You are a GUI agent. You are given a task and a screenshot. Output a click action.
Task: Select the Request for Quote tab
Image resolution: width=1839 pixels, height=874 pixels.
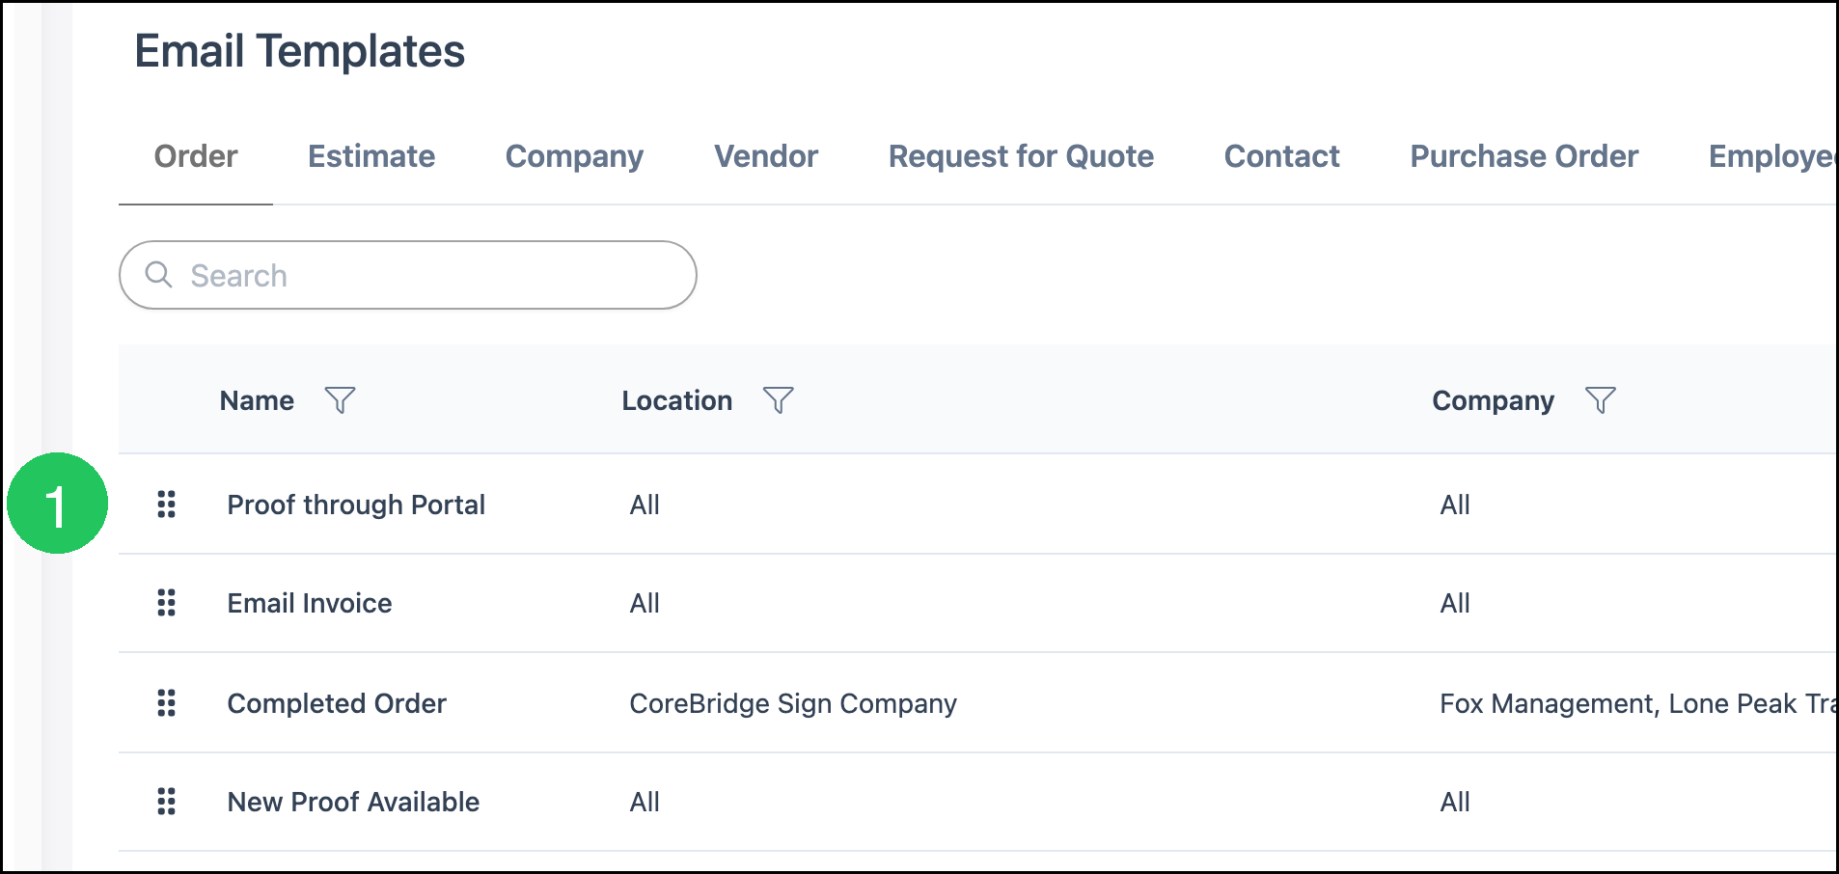1021,156
